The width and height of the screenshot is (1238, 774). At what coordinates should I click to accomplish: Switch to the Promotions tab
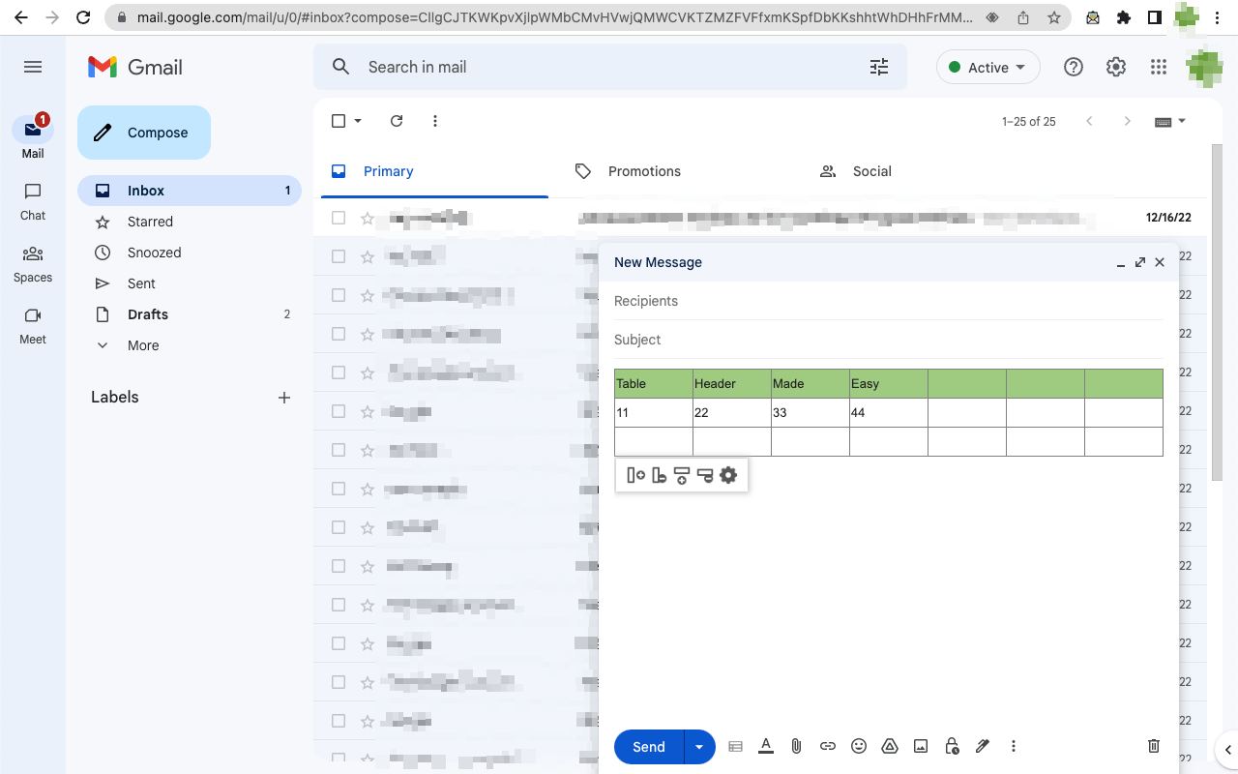click(643, 171)
